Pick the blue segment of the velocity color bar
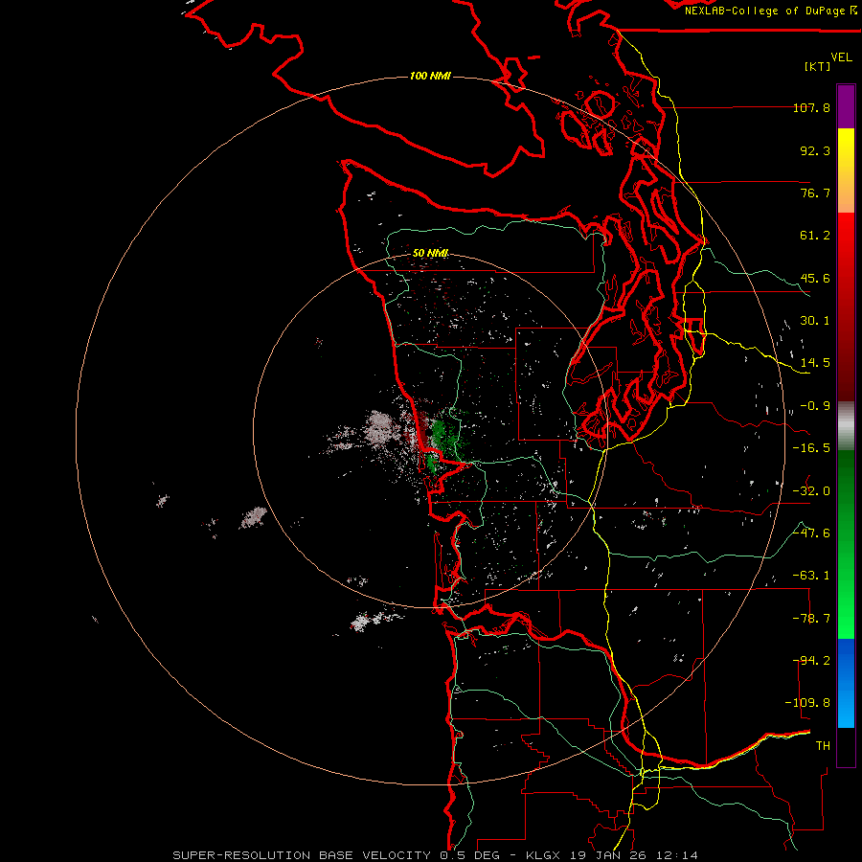This screenshot has width=862, height=862. pyautogui.click(x=846, y=683)
